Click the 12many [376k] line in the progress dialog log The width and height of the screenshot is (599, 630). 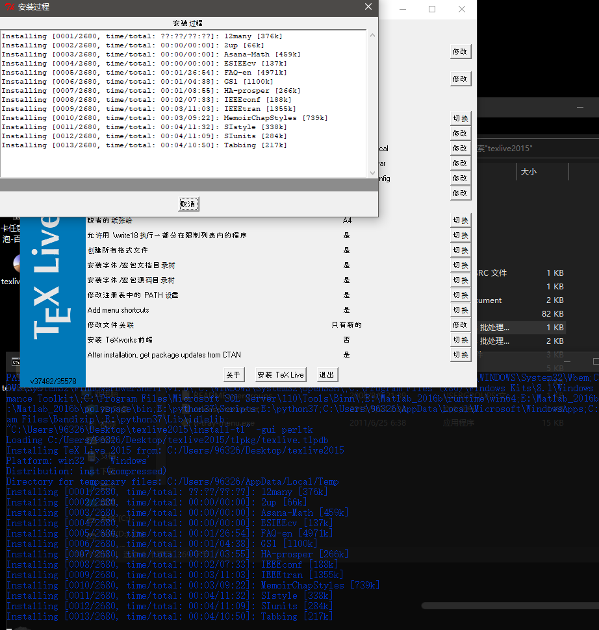tap(142, 36)
